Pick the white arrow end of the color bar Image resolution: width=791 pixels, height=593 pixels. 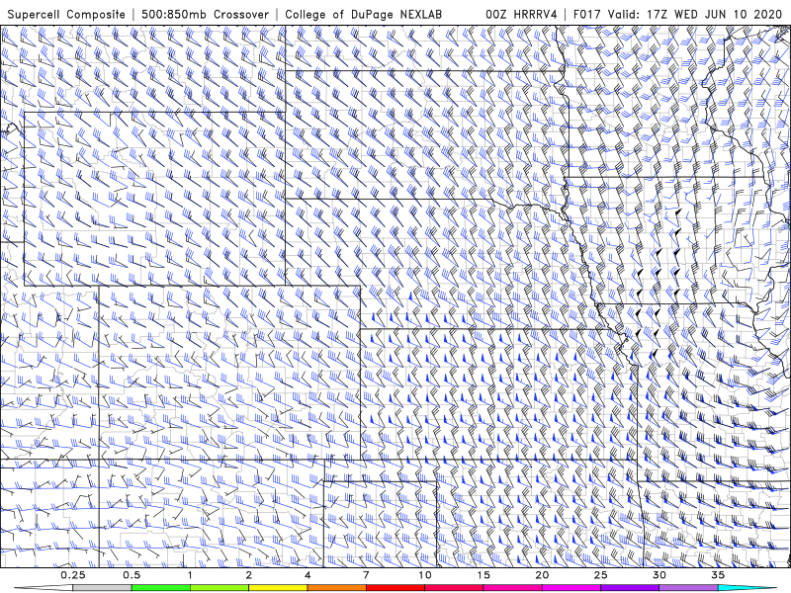[x=44, y=588]
